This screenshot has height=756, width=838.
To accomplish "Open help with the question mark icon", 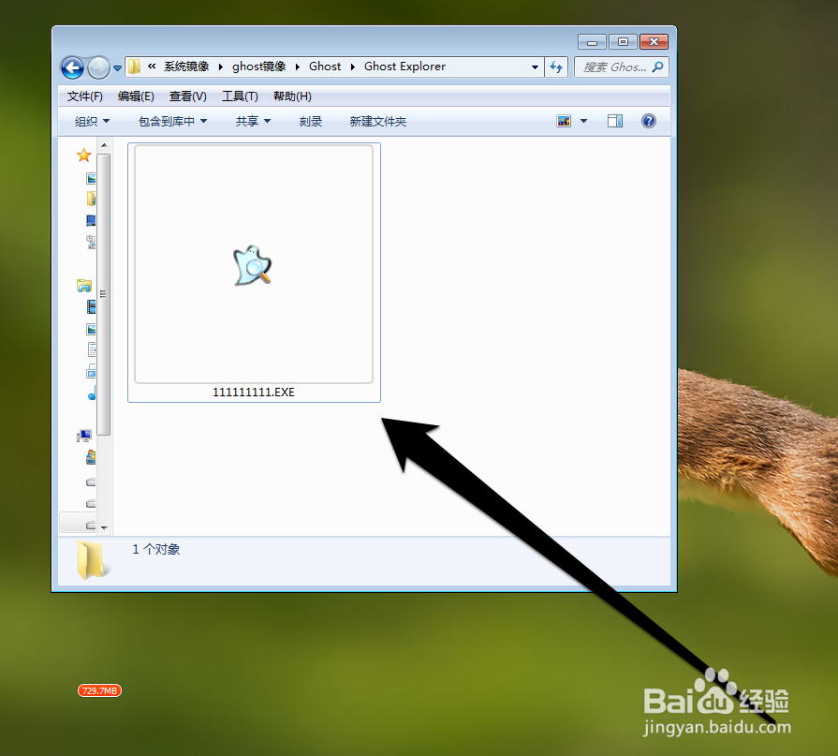I will point(649,122).
